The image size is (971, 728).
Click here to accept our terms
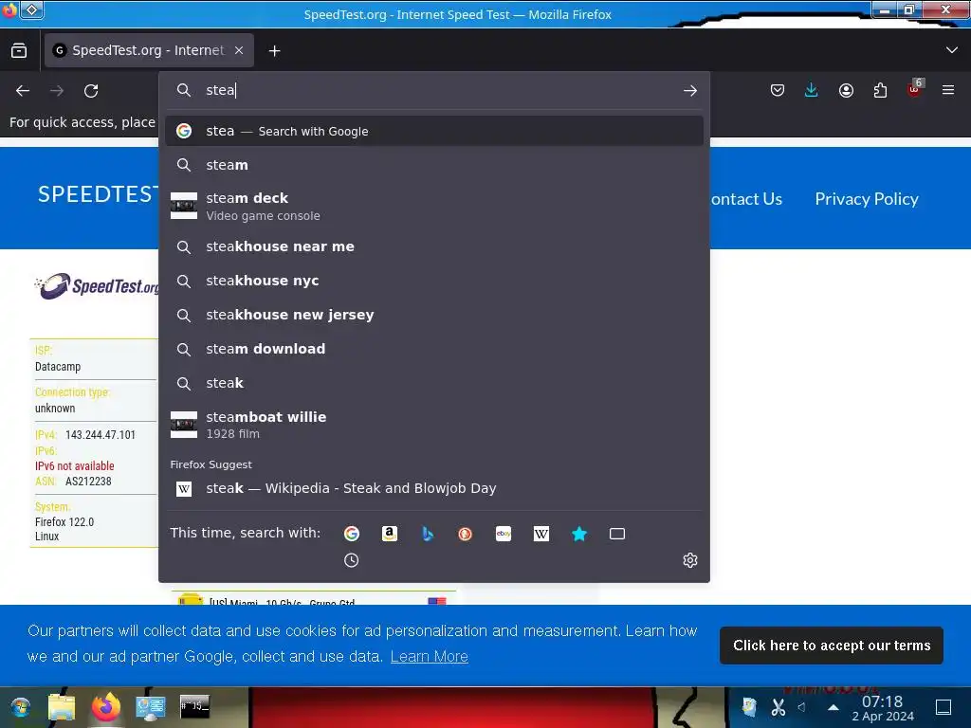pos(831,646)
